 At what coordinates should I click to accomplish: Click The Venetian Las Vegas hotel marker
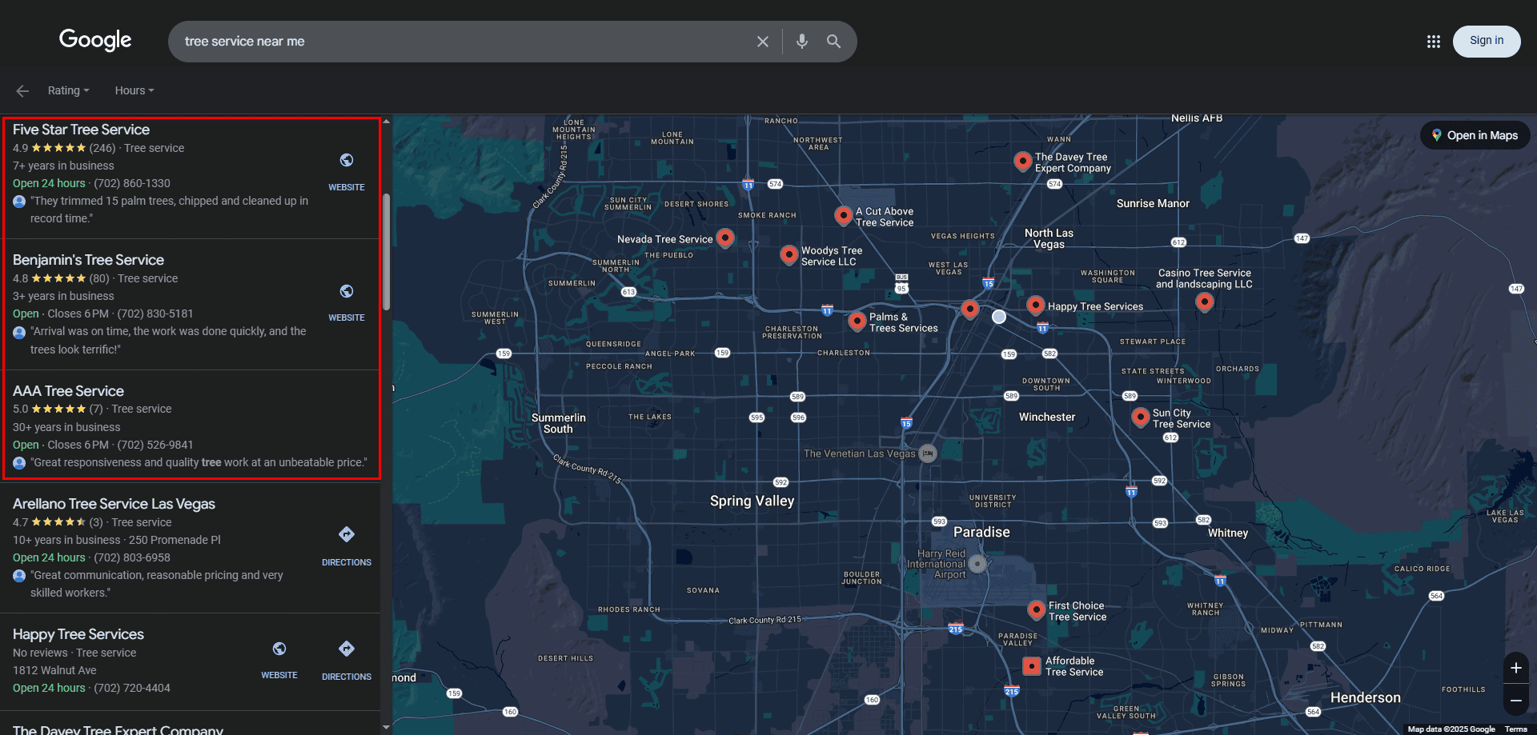(928, 453)
